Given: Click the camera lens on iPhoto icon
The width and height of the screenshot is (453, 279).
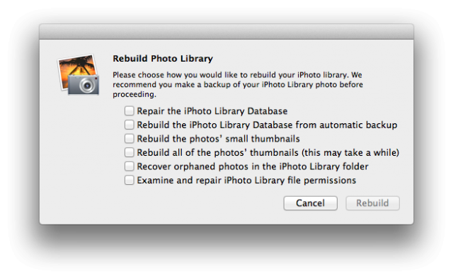Looking at the screenshot, I should [x=87, y=86].
